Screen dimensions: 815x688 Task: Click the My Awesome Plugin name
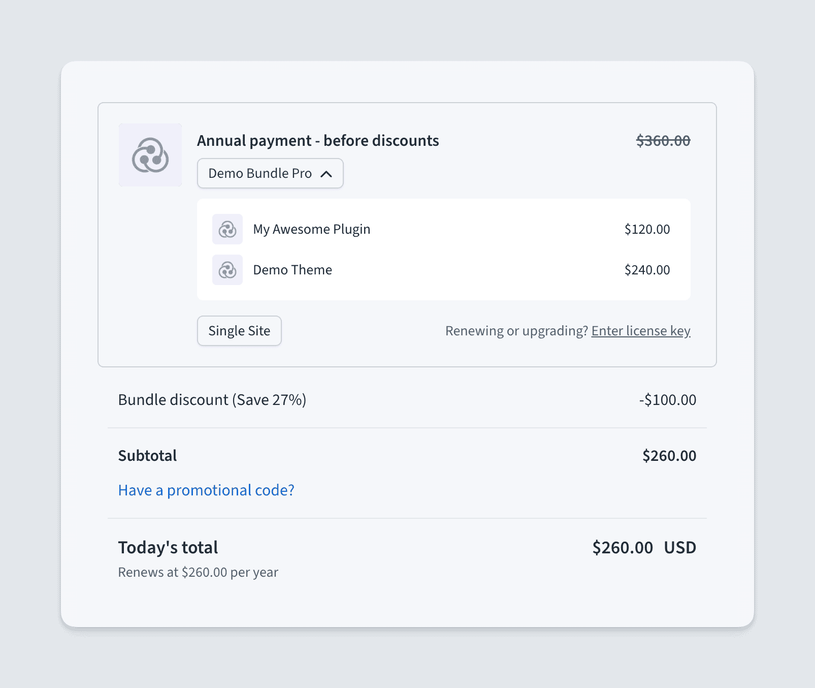coord(312,229)
